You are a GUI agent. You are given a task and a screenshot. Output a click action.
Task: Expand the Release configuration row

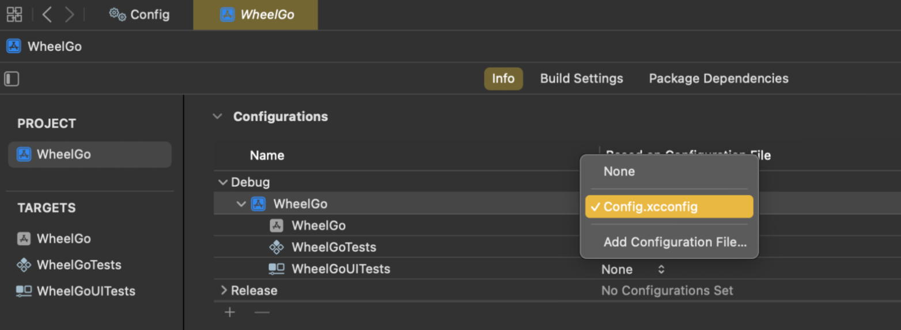(224, 290)
